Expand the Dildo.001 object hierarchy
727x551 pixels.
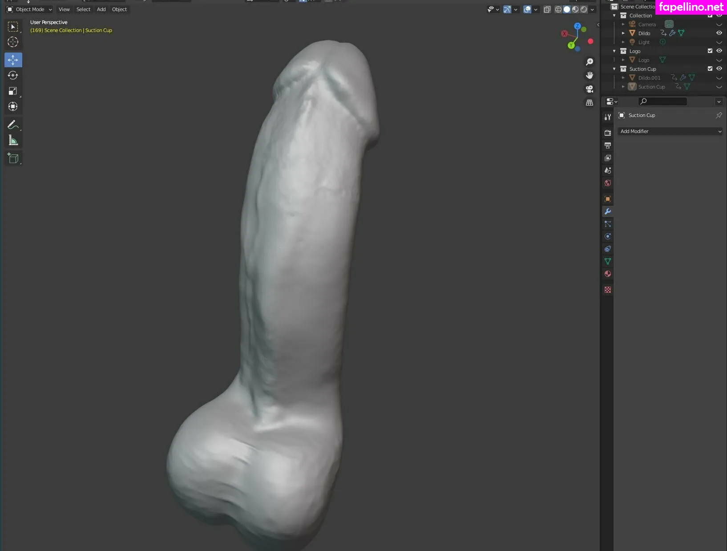623,77
